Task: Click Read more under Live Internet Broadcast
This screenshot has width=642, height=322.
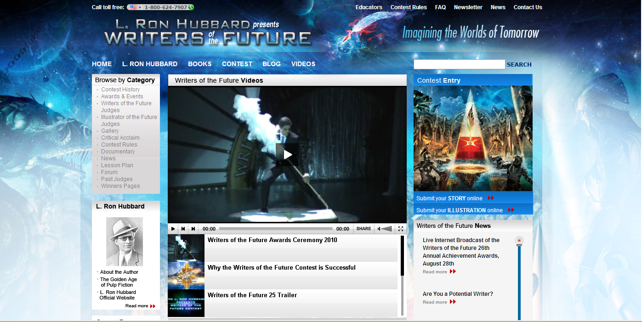Action: 435,272
